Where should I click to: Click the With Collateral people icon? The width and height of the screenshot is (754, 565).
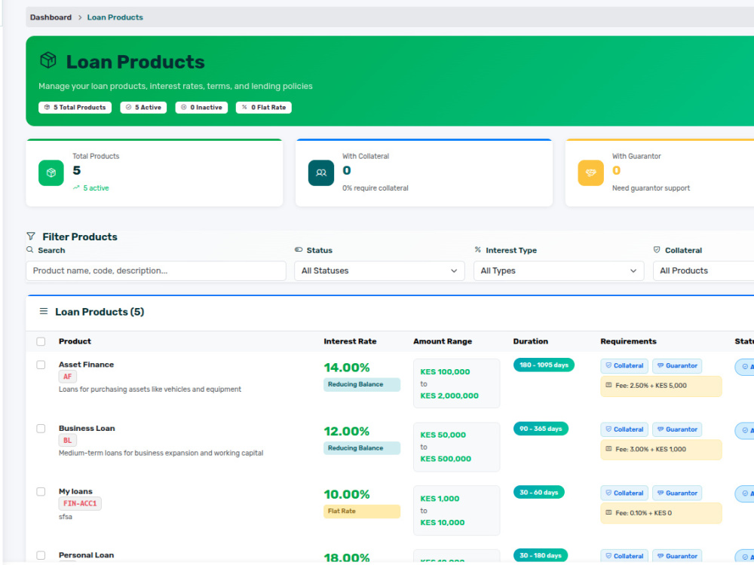click(320, 173)
